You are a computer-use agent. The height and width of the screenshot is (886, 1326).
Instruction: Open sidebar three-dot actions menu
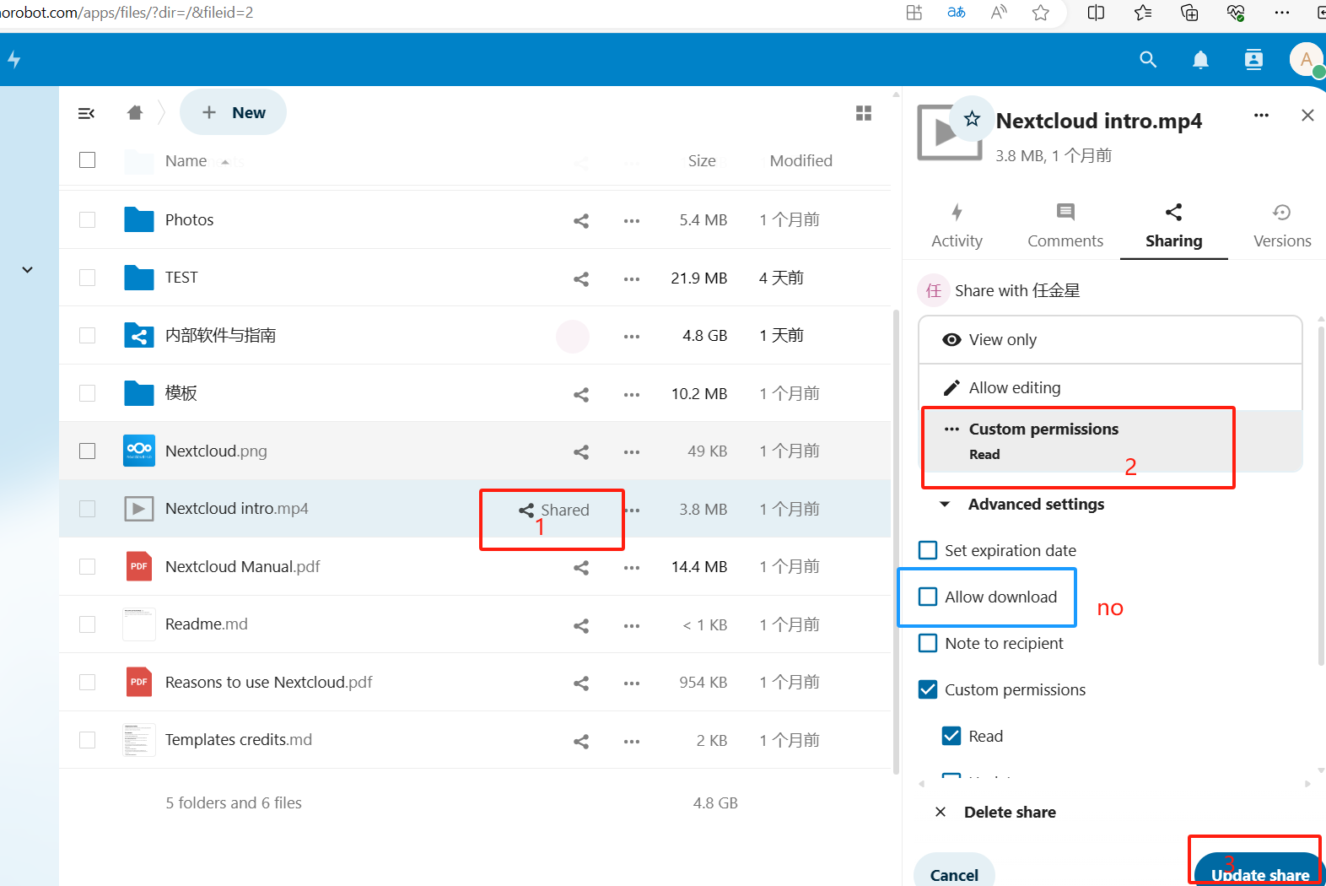coord(1261,115)
